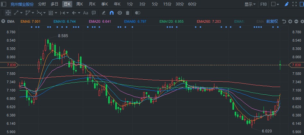Switch to the 季K tab

point(105,4)
